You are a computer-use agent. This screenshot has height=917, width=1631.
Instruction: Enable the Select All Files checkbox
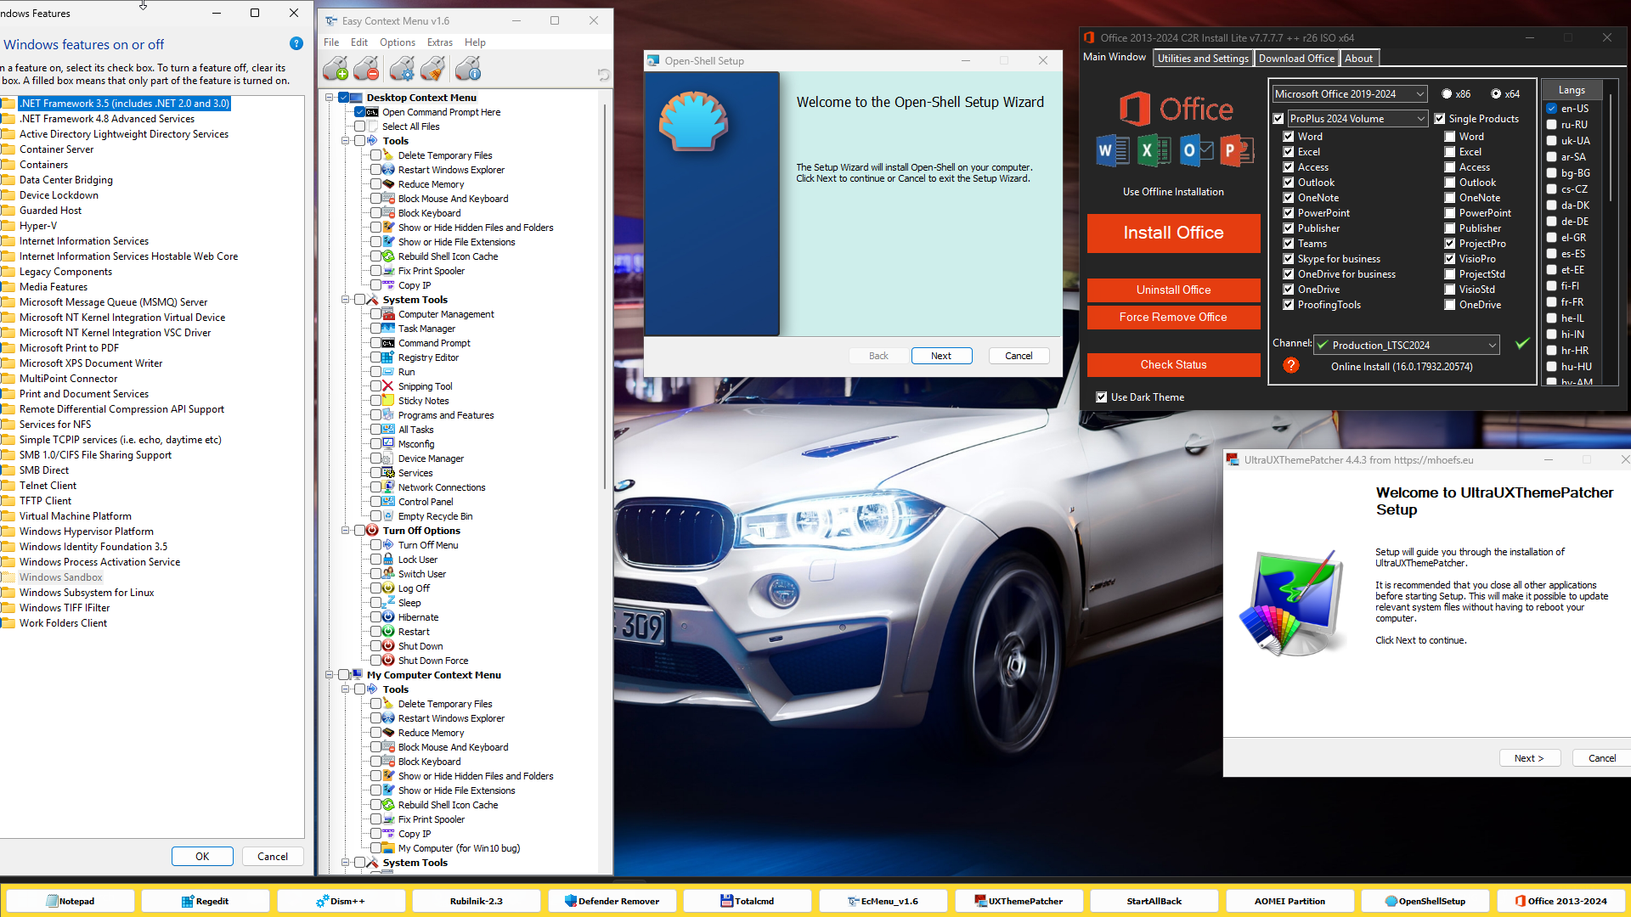(360, 127)
